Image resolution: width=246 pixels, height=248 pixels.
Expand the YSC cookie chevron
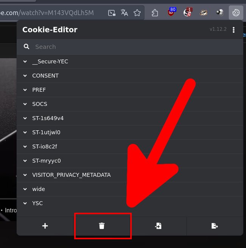coord(25,203)
